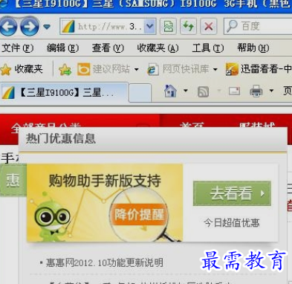Viewport: 292px width, 284px height.
Task: Expand the 网页快讯库 dropdown arrow
Action: point(215,70)
